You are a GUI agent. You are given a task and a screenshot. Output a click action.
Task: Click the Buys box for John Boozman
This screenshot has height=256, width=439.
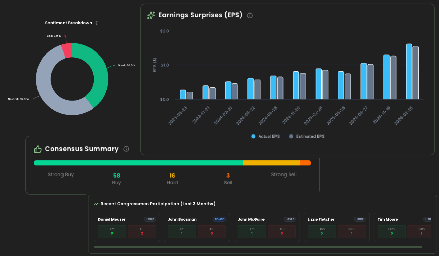click(x=182, y=232)
